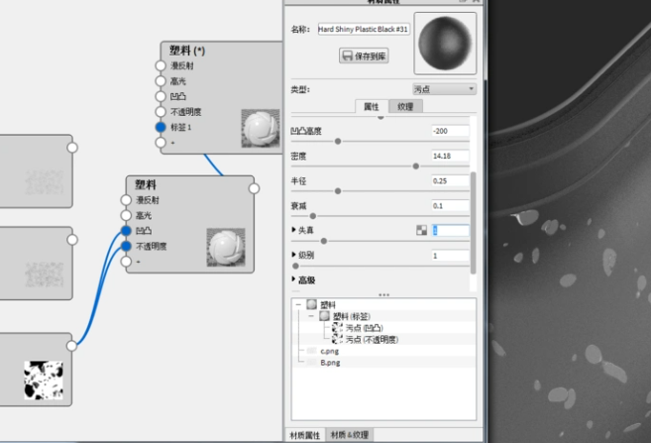Click output socket of black-and-white spots texture node
Image resolution: width=651 pixels, height=443 pixels.
pos(71,346)
